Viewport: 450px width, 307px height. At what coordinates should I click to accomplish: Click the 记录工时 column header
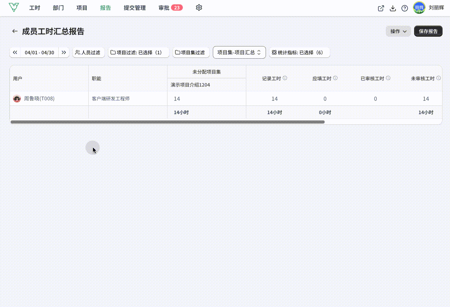tap(271, 79)
